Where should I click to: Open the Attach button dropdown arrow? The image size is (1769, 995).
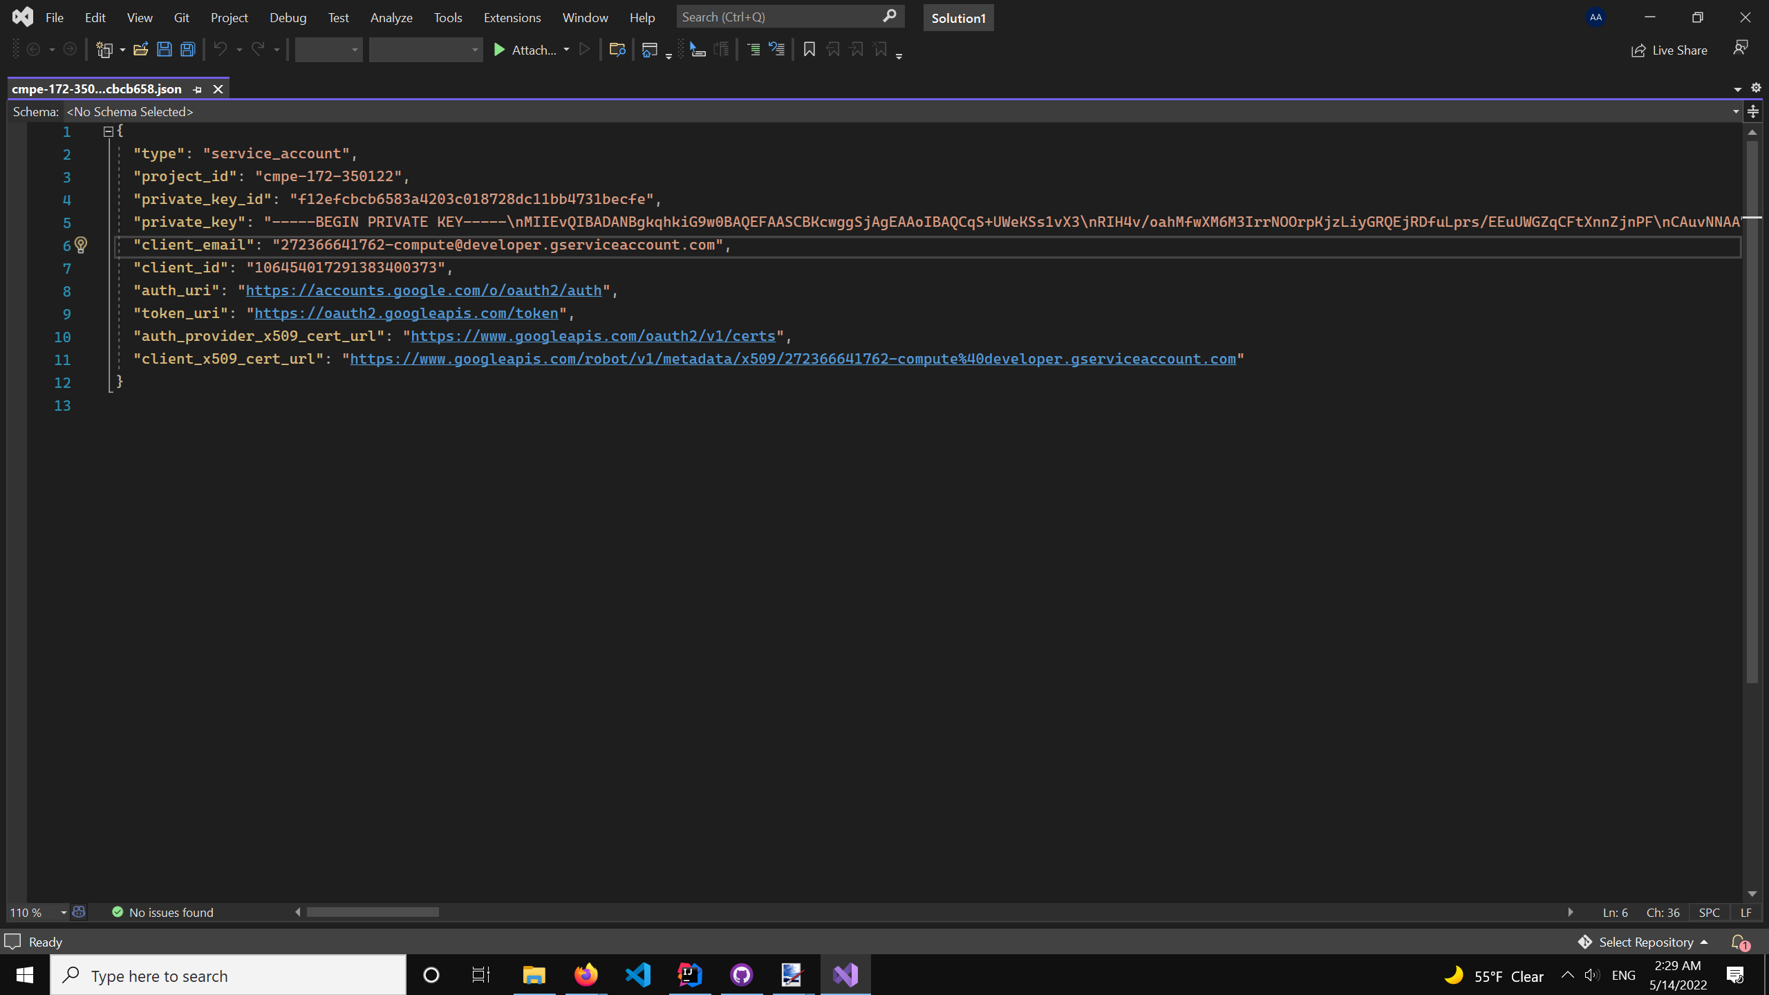566,50
